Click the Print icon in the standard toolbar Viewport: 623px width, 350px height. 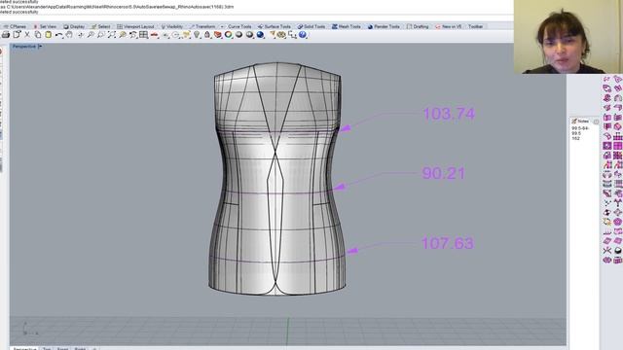pyautogui.click(x=6, y=35)
